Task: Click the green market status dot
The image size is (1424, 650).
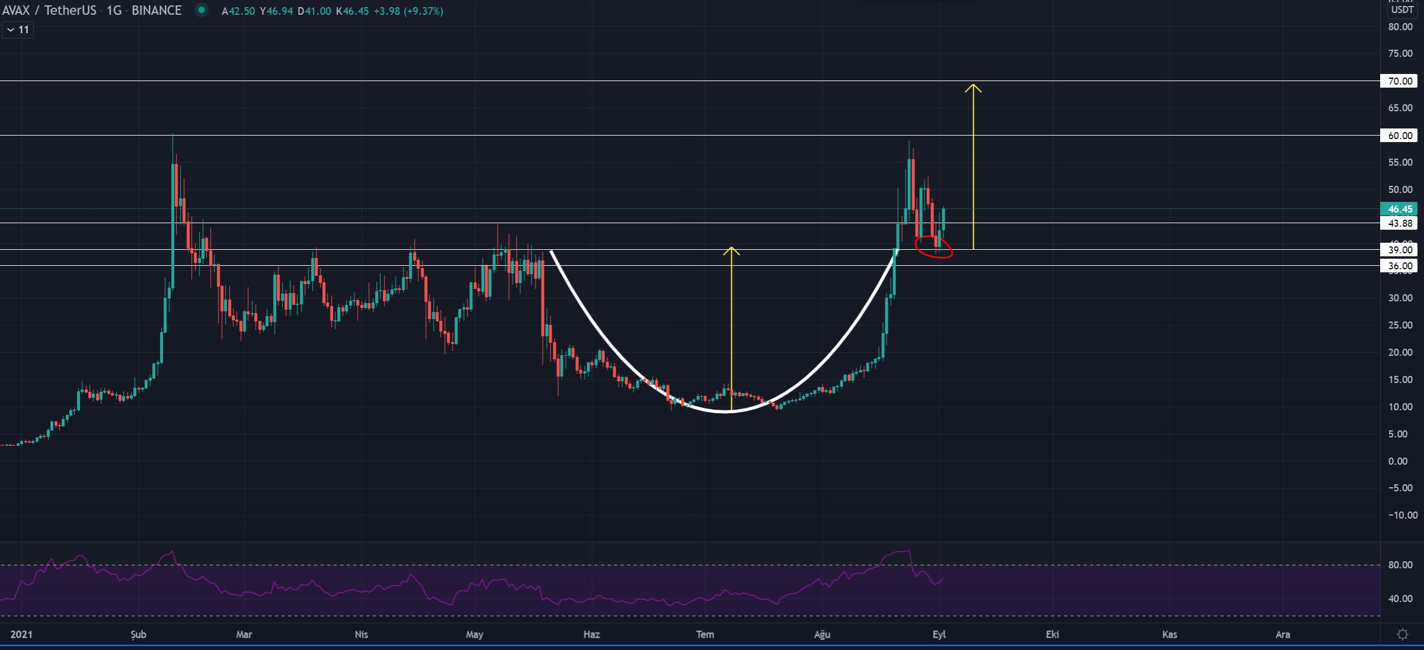Action: pos(201,10)
